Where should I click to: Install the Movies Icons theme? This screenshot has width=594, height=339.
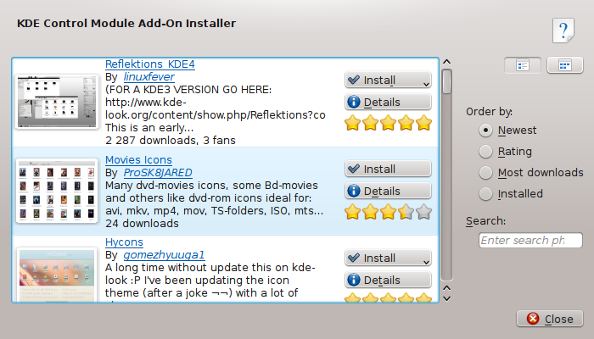click(x=388, y=169)
